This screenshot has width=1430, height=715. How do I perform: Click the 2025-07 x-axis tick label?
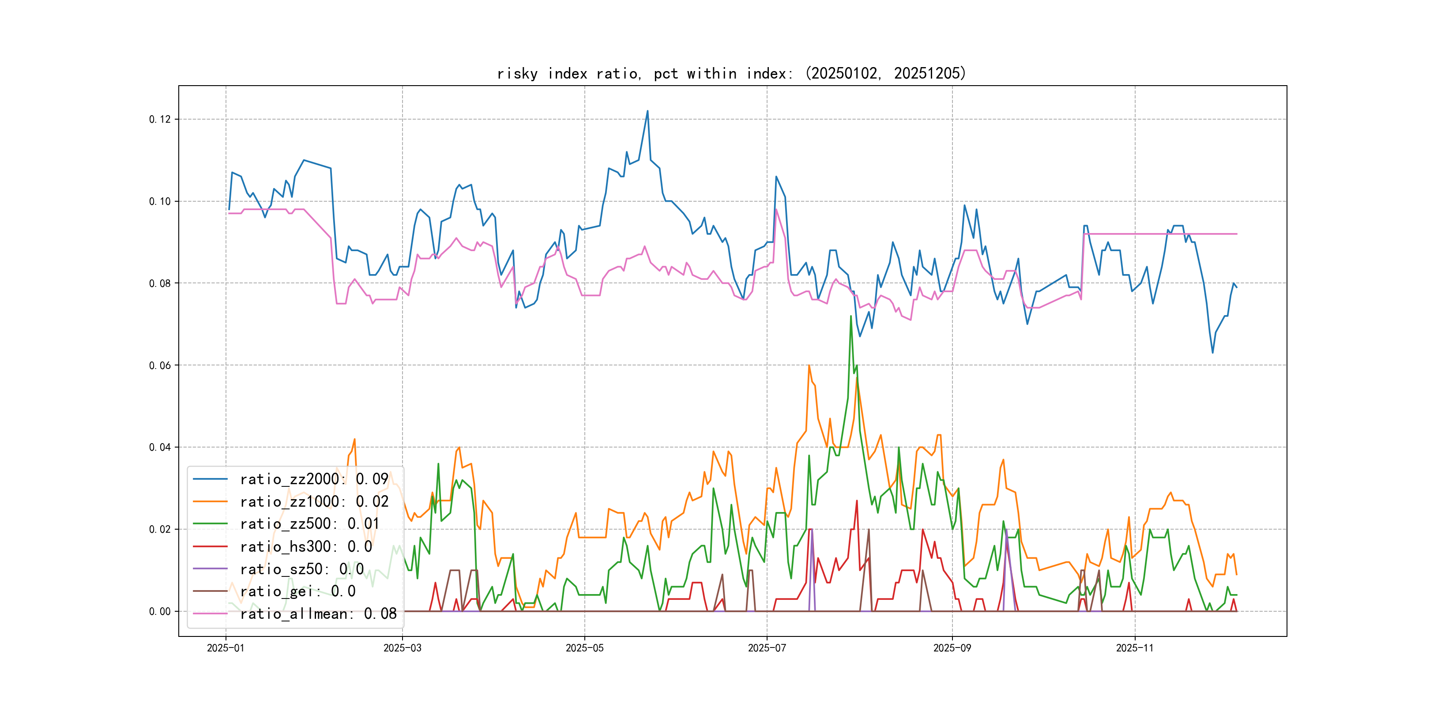tap(767, 648)
